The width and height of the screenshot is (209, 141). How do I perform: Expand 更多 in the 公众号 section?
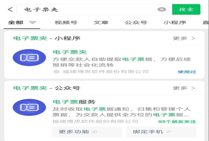[184, 88]
